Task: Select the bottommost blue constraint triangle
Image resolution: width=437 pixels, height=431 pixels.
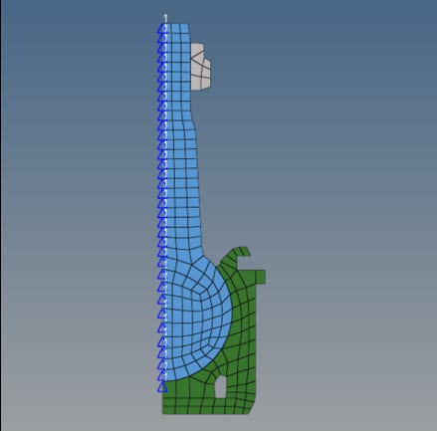Action: coord(162,387)
